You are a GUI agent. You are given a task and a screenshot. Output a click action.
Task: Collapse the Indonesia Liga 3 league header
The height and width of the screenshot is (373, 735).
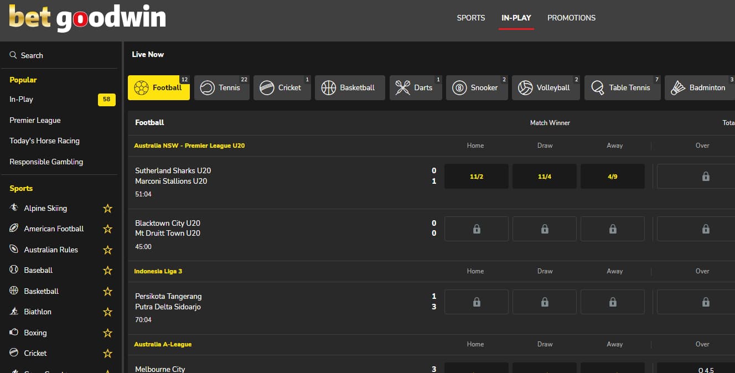(158, 271)
